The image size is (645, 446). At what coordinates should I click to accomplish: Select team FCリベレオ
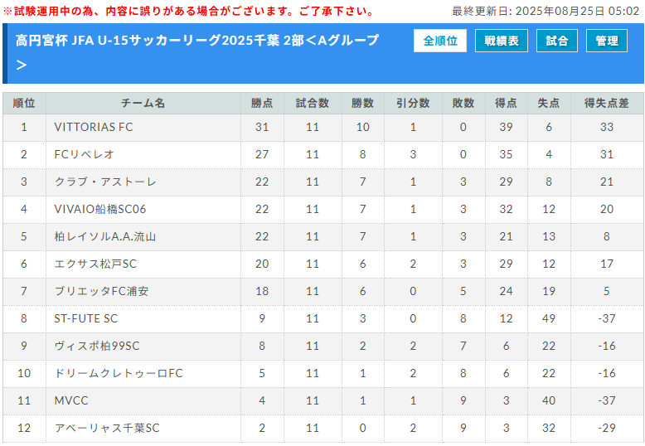[84, 154]
